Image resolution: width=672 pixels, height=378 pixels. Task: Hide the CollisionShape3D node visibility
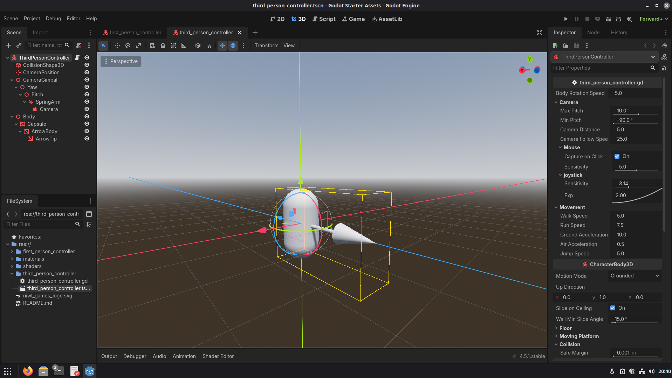[x=87, y=65]
